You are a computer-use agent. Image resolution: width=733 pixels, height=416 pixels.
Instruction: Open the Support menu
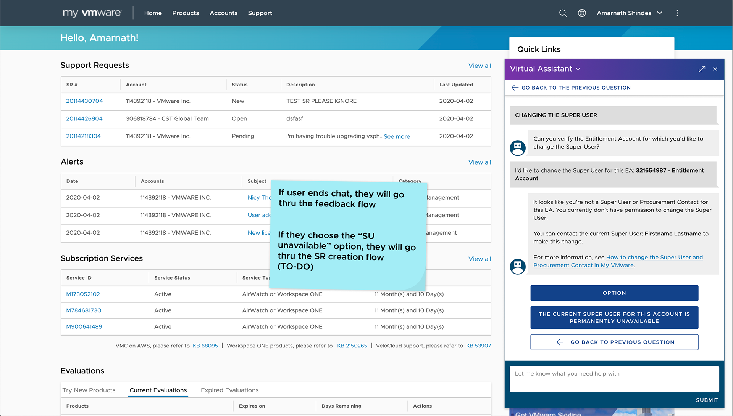[x=260, y=13]
